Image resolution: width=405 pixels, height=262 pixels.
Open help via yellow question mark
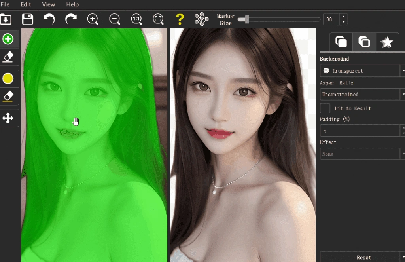point(180,19)
